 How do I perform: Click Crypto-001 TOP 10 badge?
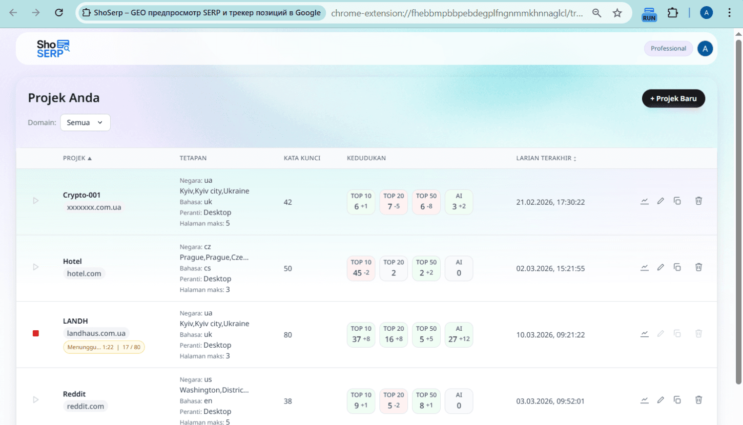coord(361,202)
